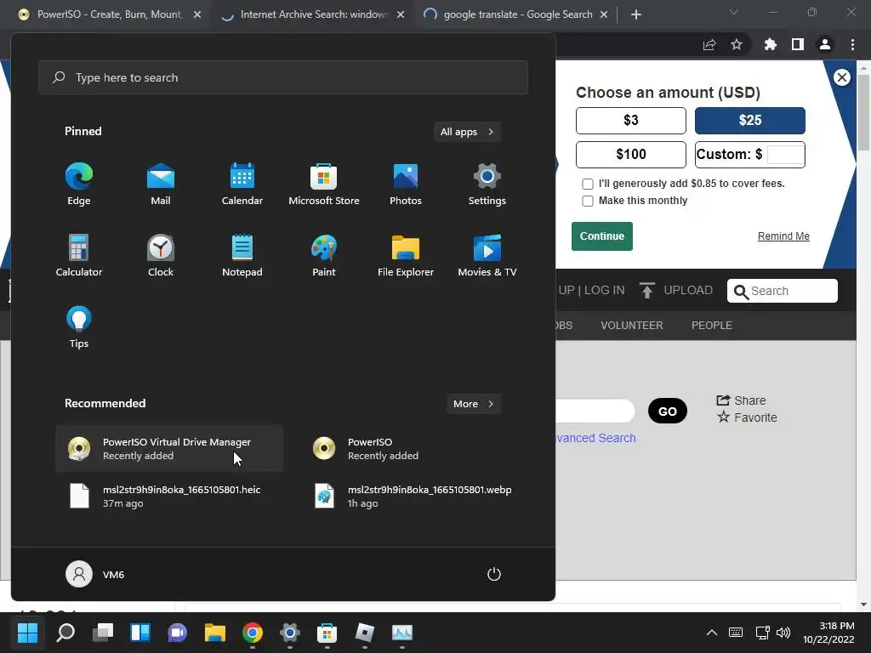This screenshot has width=871, height=653.
Task: Close the donation banner
Action: pyautogui.click(x=842, y=77)
